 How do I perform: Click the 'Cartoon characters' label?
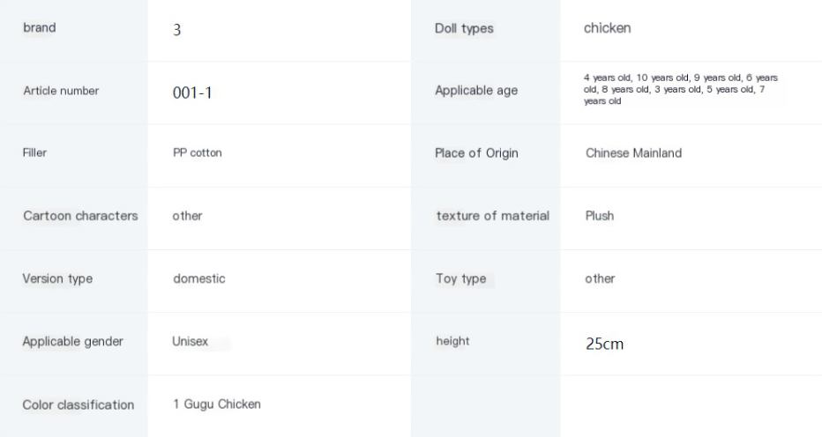pyautogui.click(x=79, y=216)
